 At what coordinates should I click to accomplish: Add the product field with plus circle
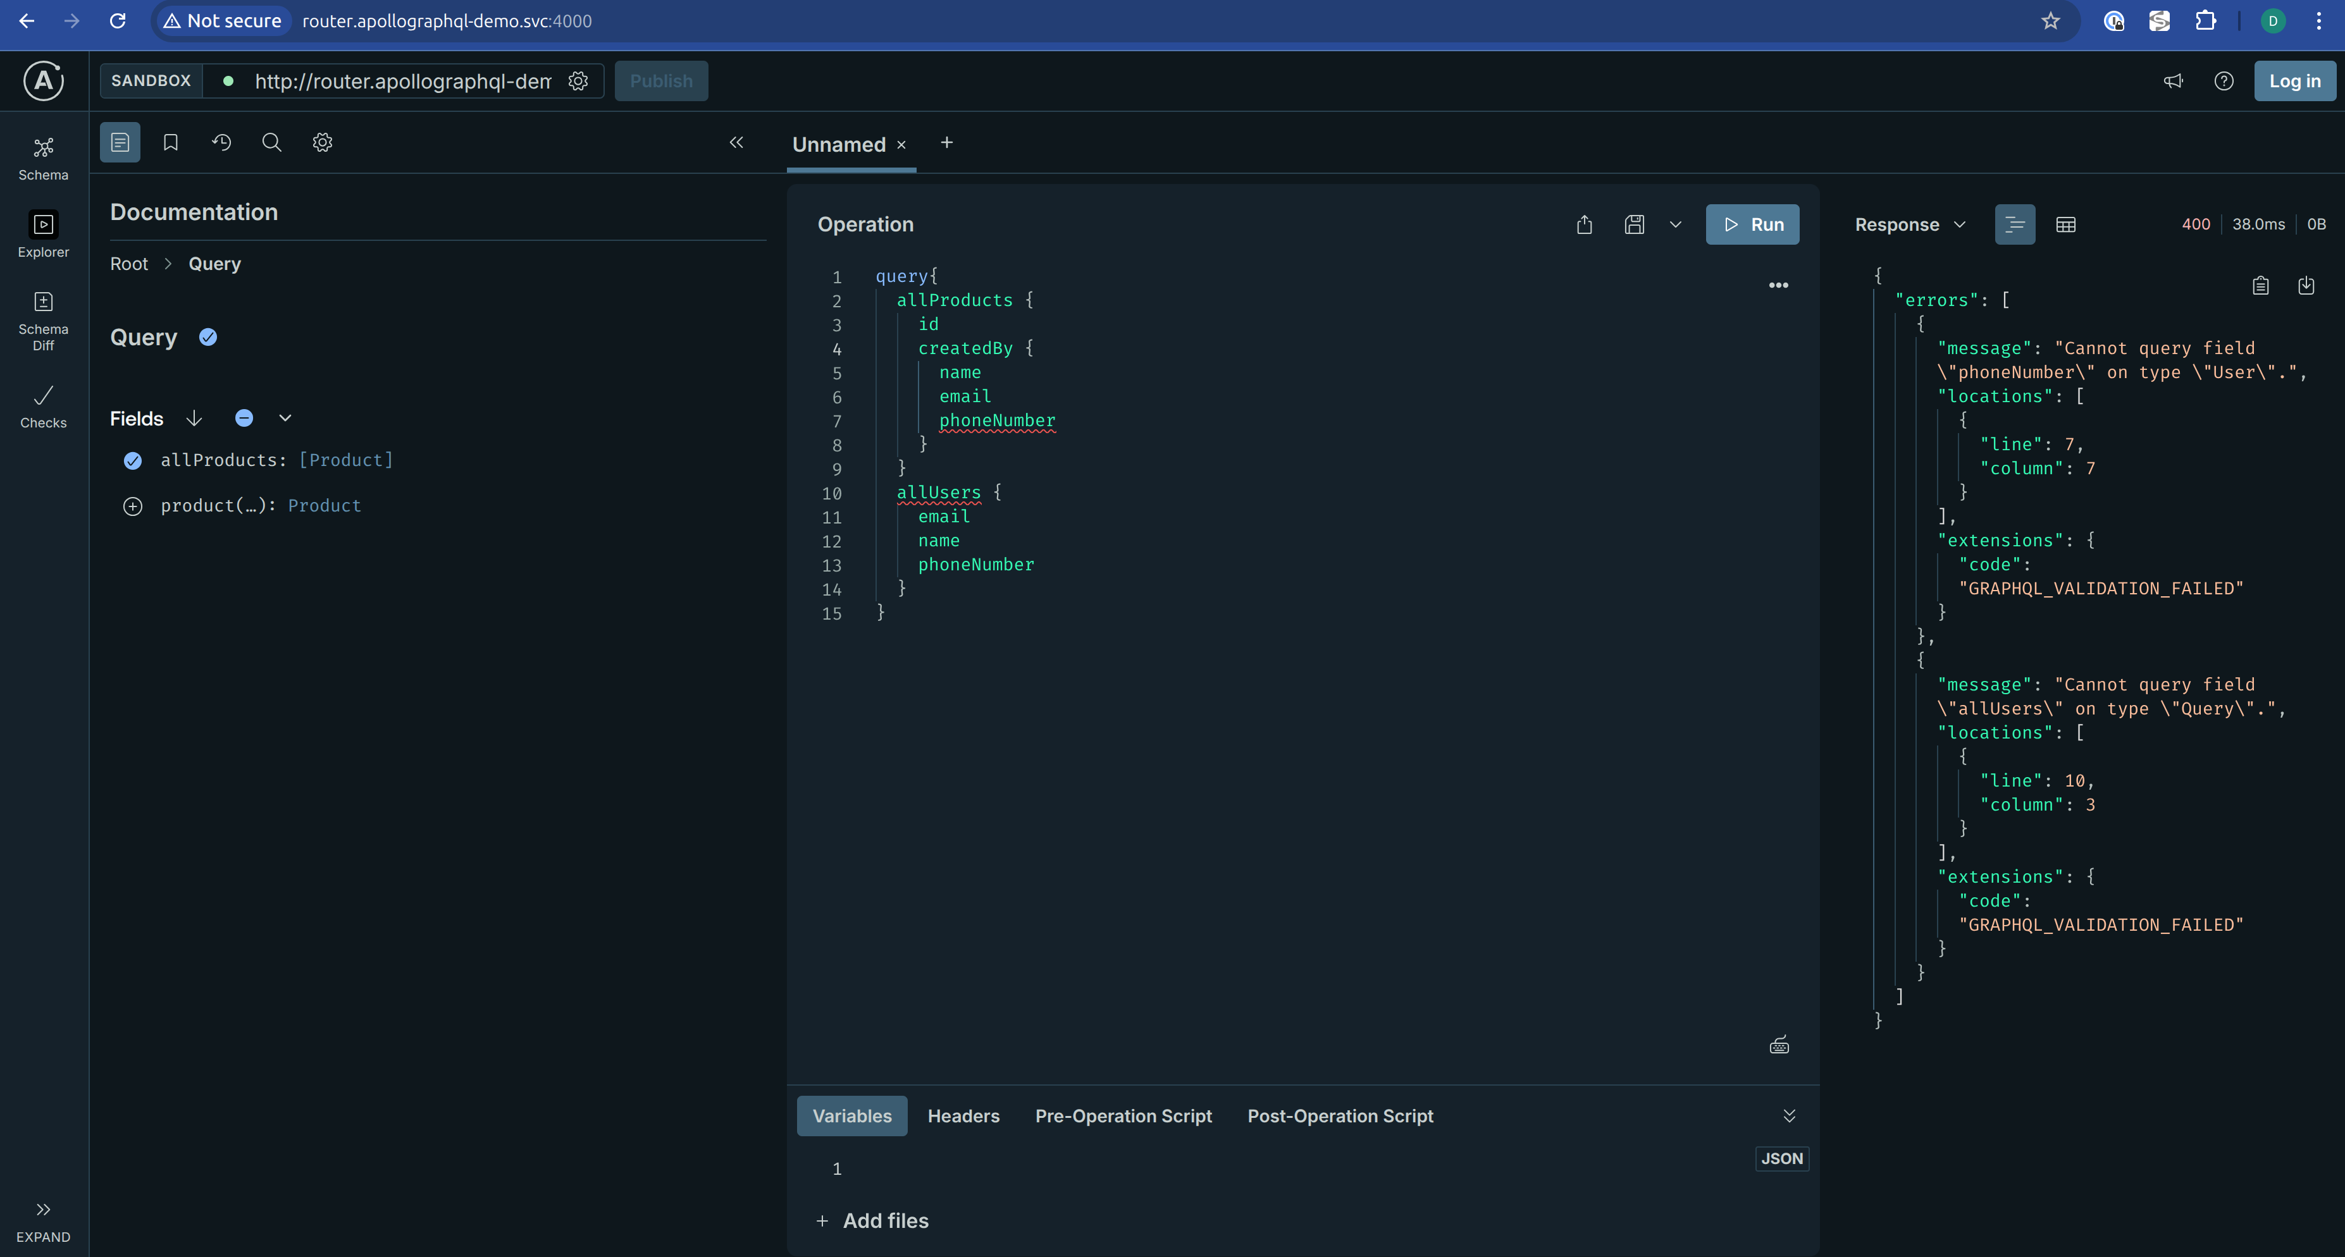click(133, 506)
